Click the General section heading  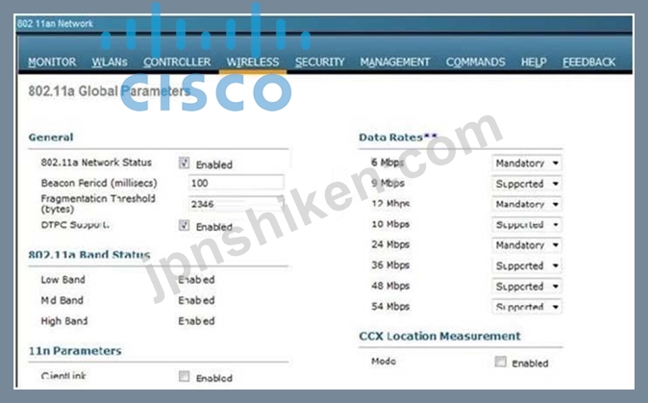[51, 138]
